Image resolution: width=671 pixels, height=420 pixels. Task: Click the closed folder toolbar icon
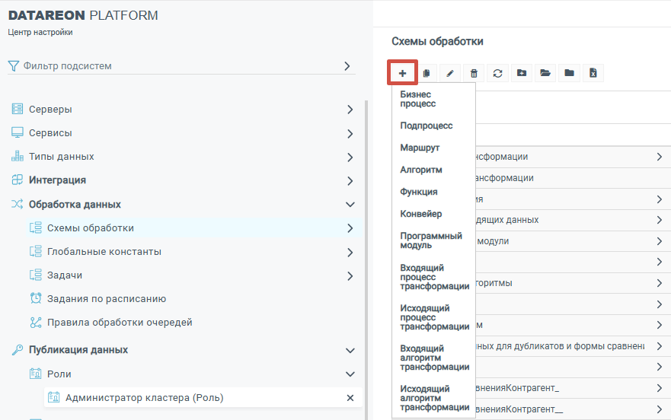pyautogui.click(x=568, y=73)
